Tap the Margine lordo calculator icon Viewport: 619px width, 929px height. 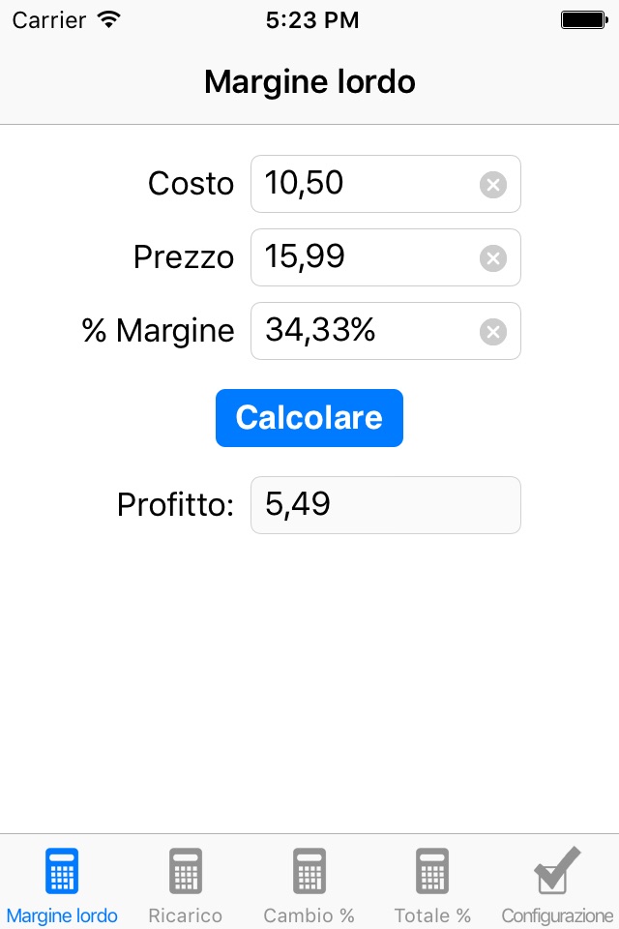(62, 871)
